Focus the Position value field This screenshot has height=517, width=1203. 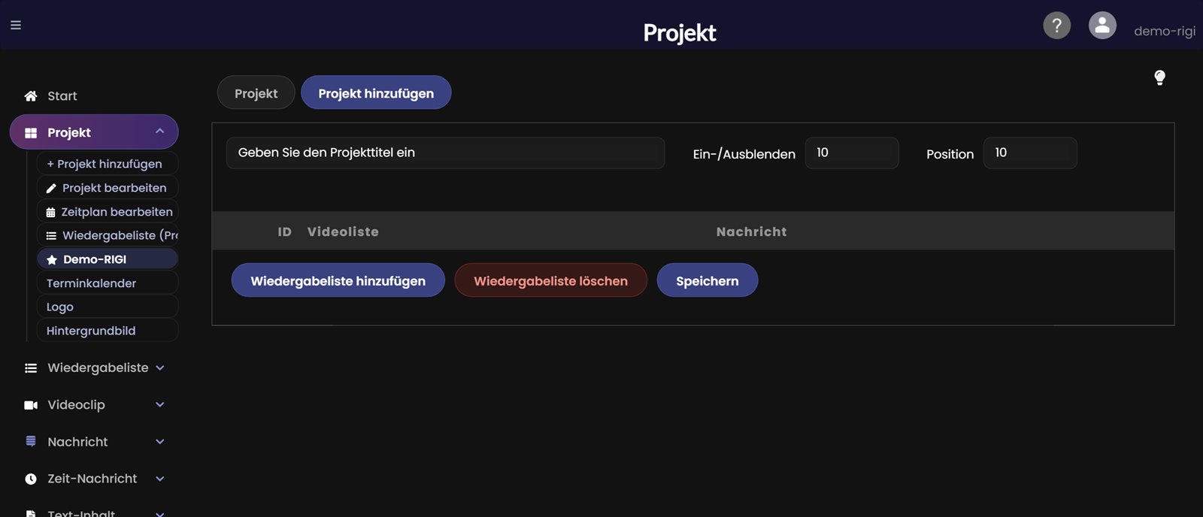(x=1030, y=153)
